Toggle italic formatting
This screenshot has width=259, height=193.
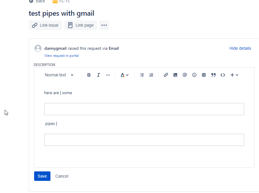click(98, 75)
